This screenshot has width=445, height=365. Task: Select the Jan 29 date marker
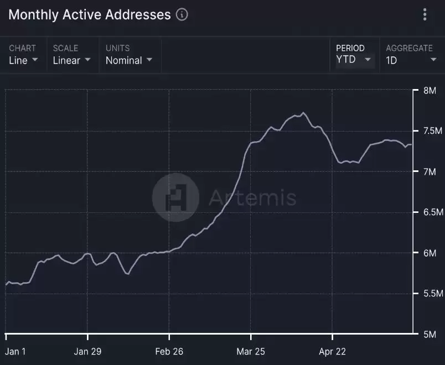click(88, 351)
